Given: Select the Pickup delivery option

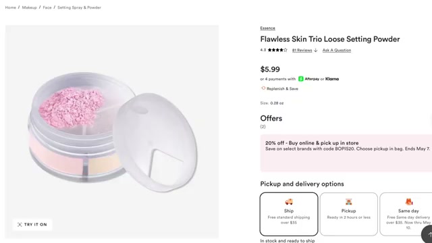Looking at the screenshot, I should pos(348,214).
